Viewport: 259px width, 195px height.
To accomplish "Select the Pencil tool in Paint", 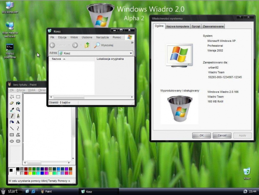I will (12, 116).
